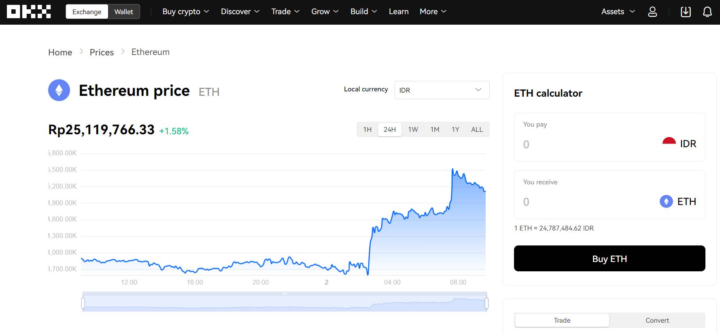Click the Ethereum coin logo beside the title
720x334 pixels.
[x=59, y=90]
